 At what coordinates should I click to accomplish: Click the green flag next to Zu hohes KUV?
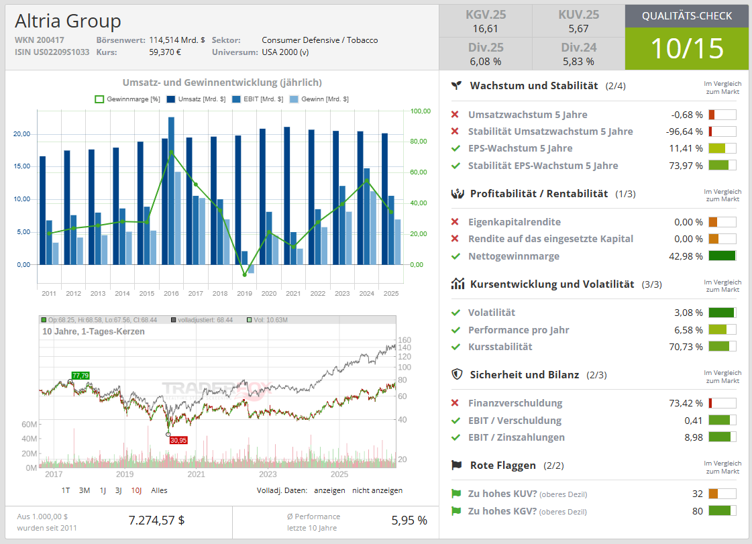456,494
